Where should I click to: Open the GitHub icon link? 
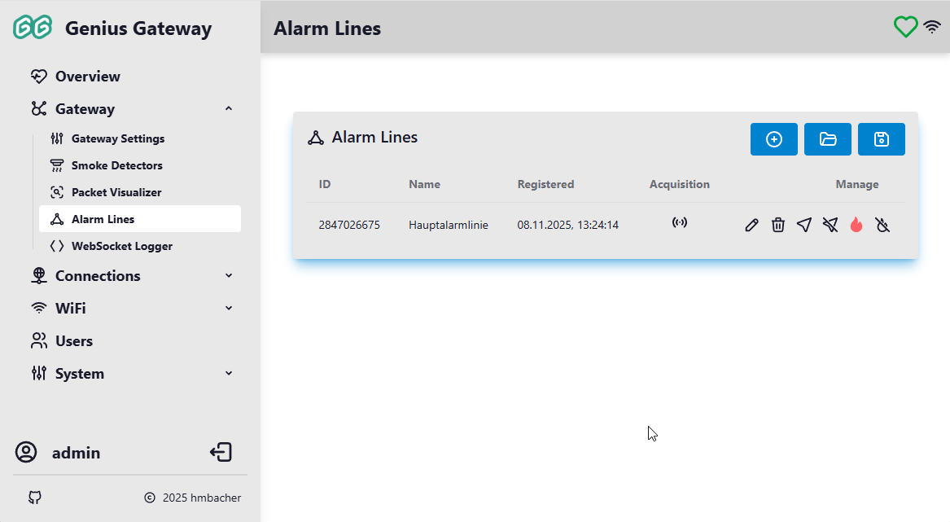34,498
